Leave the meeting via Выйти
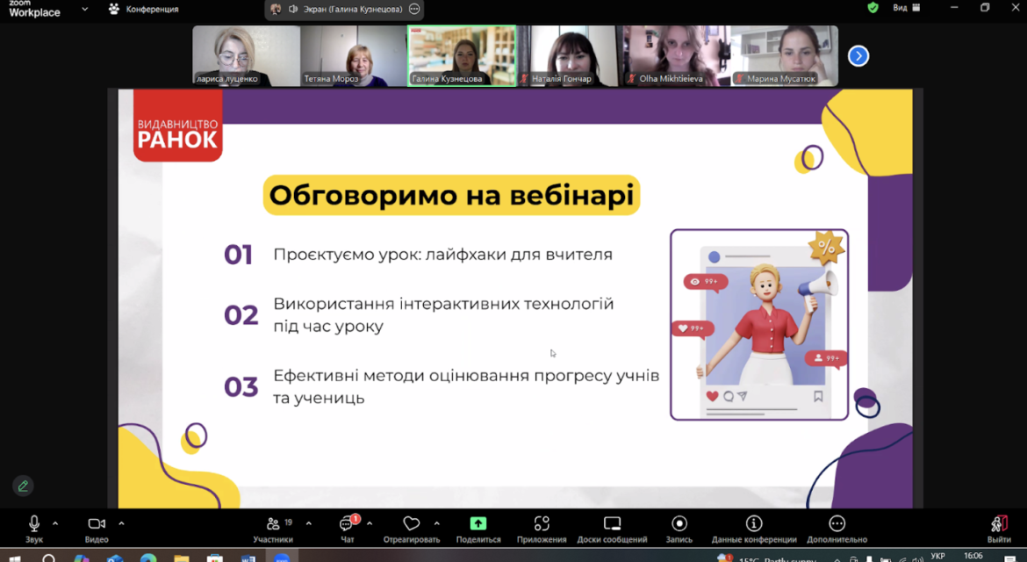The height and width of the screenshot is (562, 1027). (x=999, y=530)
